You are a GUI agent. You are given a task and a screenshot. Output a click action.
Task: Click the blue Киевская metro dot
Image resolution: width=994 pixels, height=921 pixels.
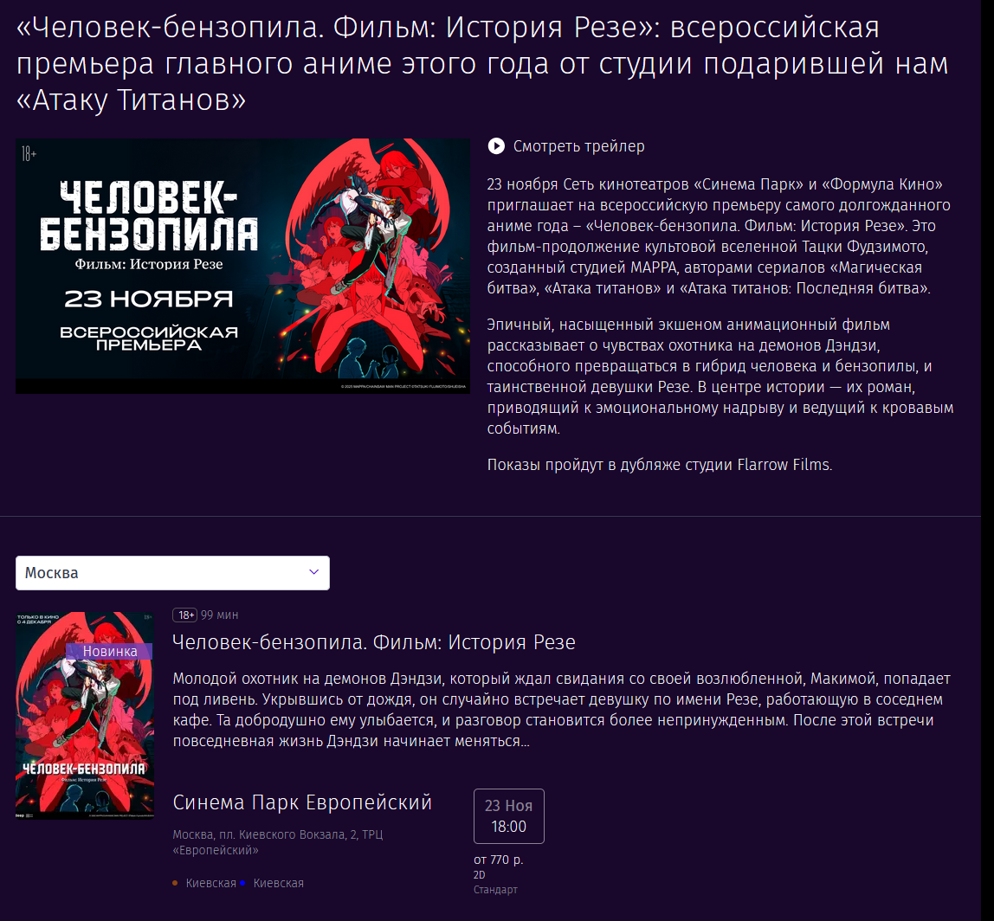[x=242, y=883]
